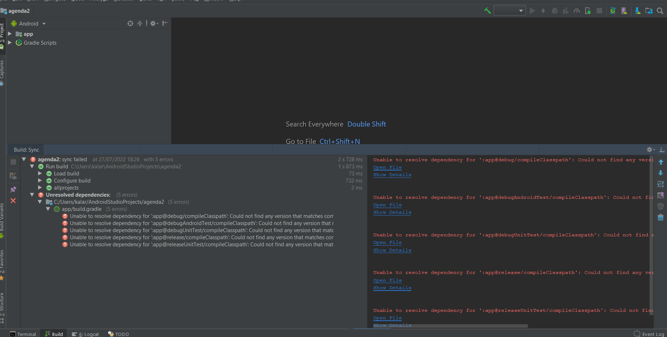Click the top toolbar Stop square icon
667x337 pixels.
[599, 11]
